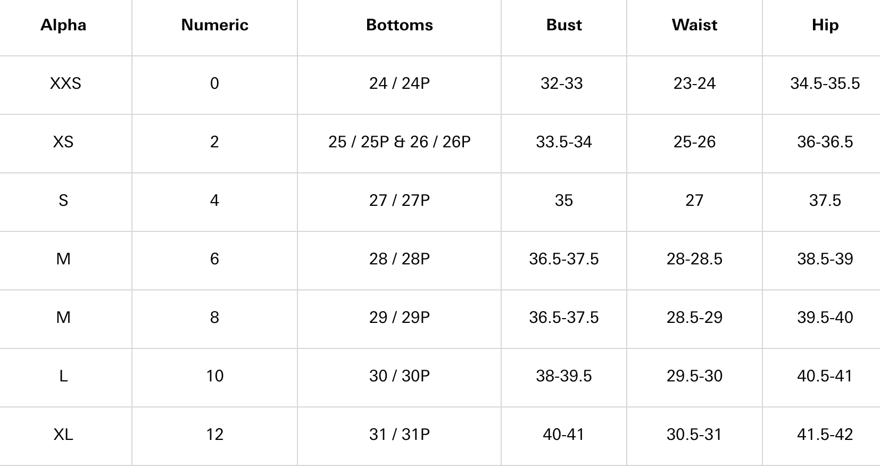This screenshot has height=466, width=880.
Task: Click the L alpha size cell
Action: (63, 376)
